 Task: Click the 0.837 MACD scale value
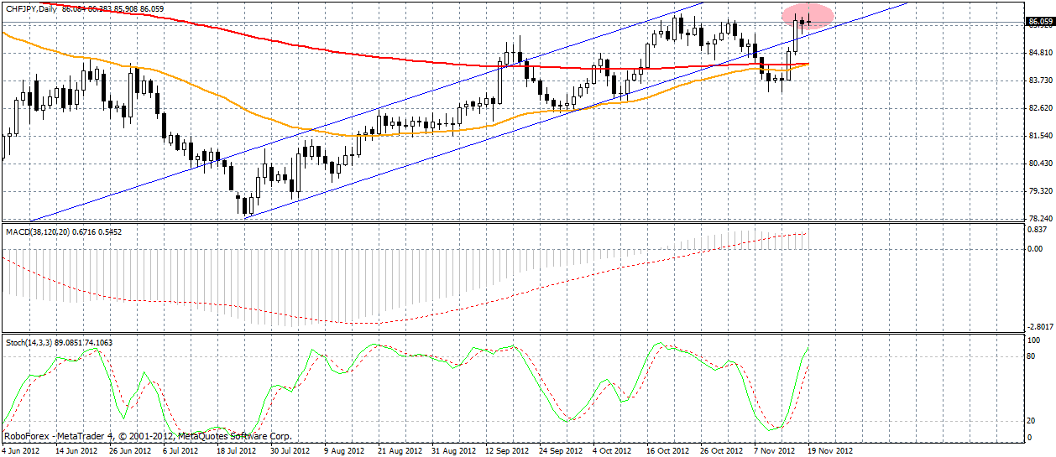coord(1038,231)
